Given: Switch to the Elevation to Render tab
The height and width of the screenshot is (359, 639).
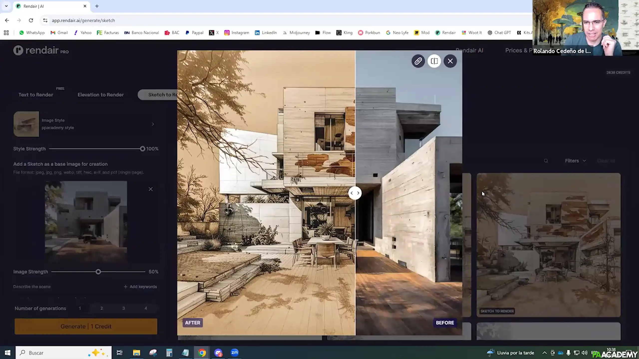Looking at the screenshot, I should tap(101, 95).
